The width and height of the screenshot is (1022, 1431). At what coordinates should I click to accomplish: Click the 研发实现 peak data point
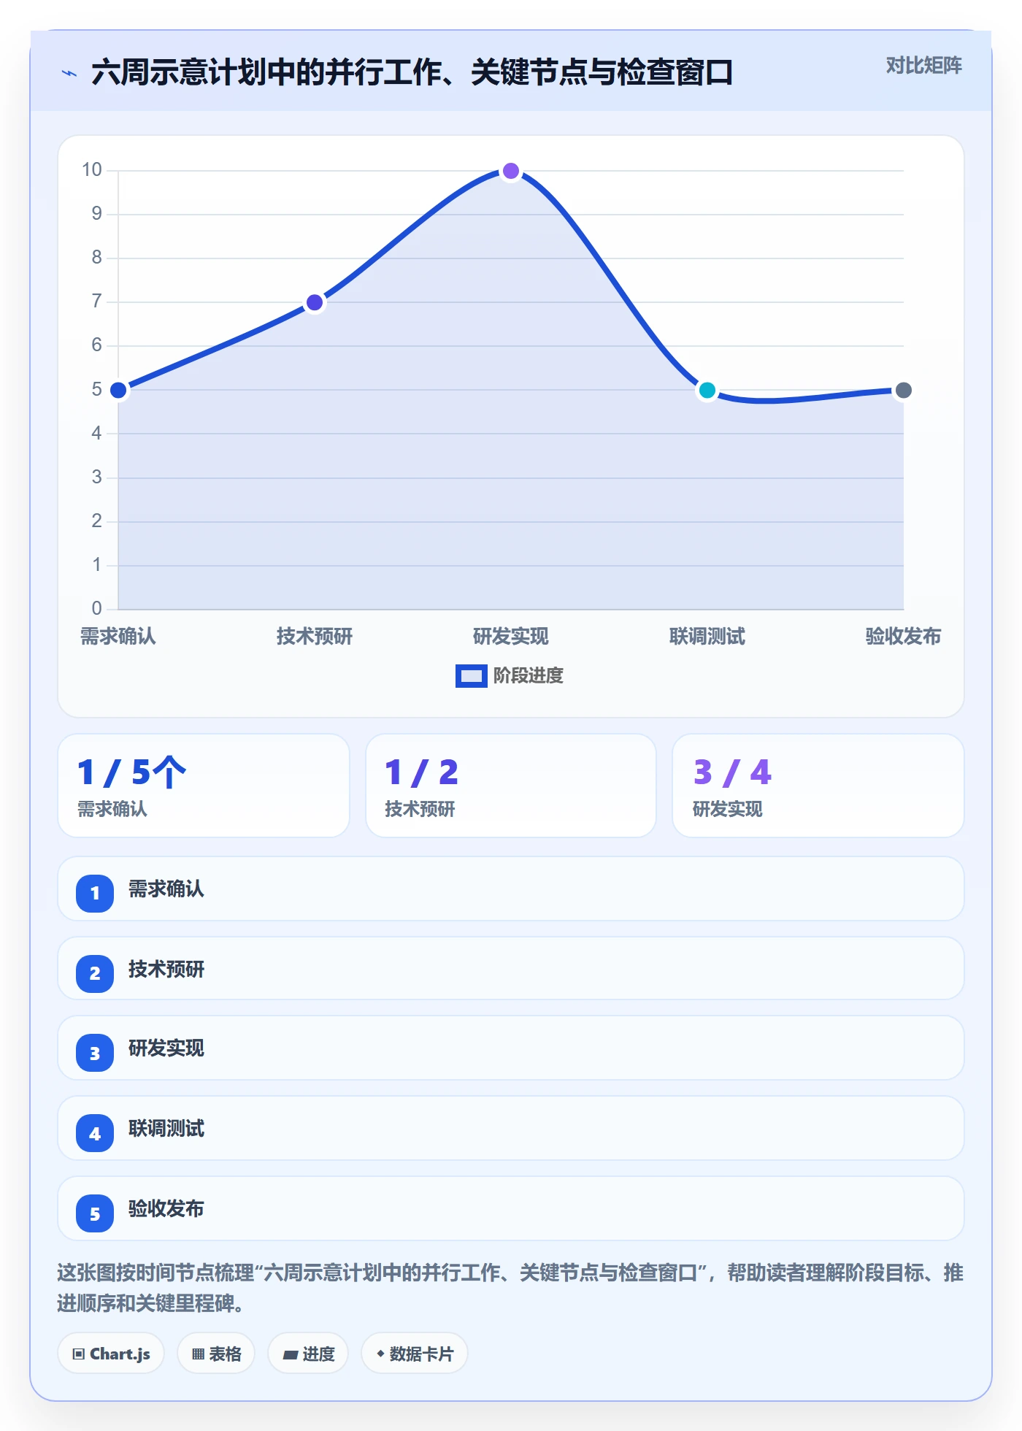[x=511, y=171]
